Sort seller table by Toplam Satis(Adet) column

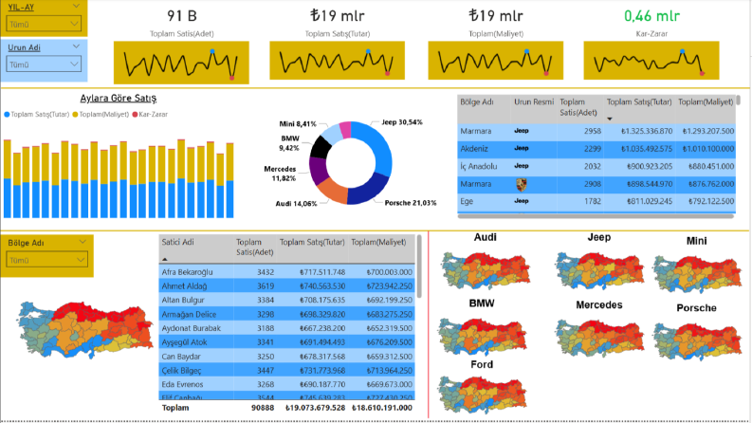pos(254,247)
